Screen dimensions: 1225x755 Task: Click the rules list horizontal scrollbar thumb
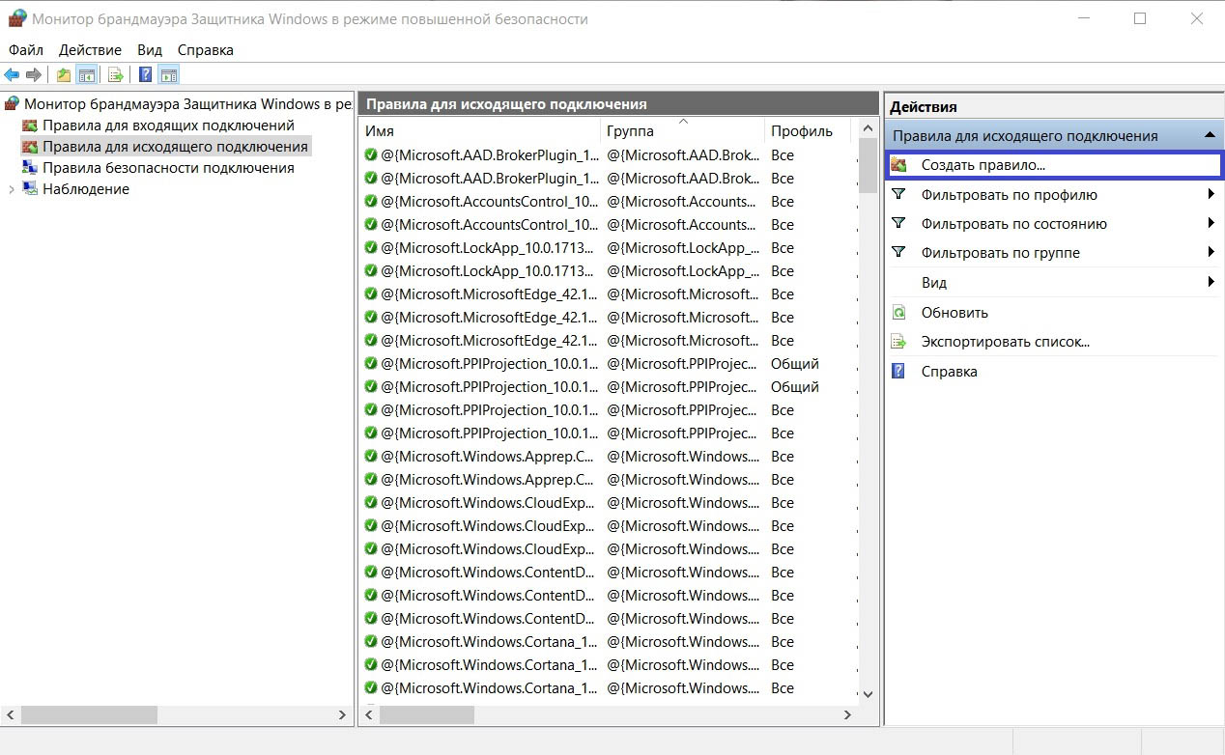pyautogui.click(x=427, y=715)
